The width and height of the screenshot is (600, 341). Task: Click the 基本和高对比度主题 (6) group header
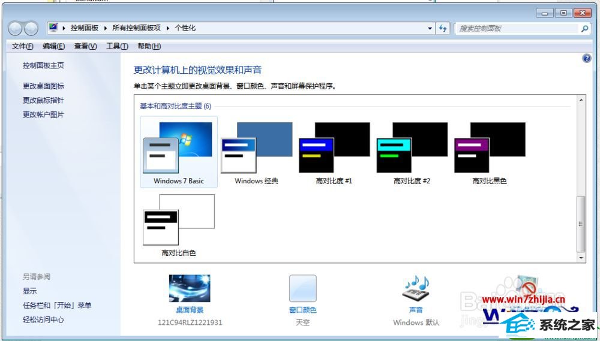coord(175,106)
